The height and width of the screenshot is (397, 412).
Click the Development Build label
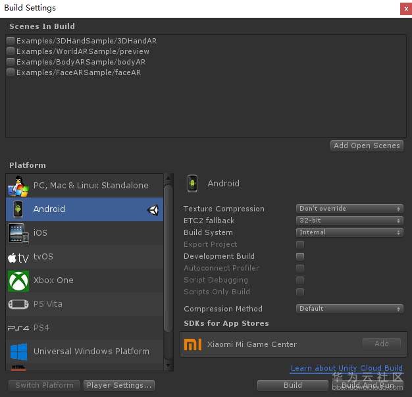(x=219, y=256)
